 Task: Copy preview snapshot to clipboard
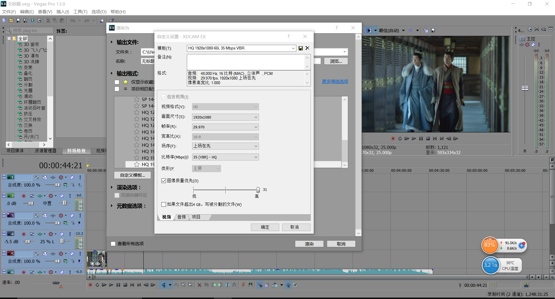(426, 30)
